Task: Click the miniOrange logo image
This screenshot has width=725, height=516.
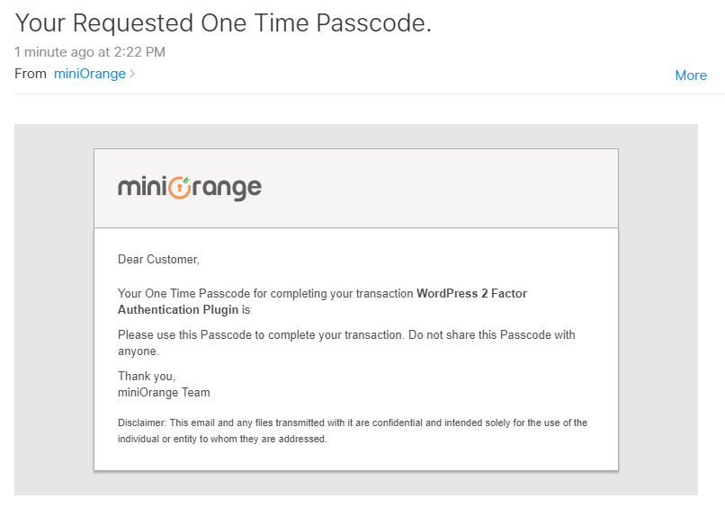Action: [x=190, y=188]
